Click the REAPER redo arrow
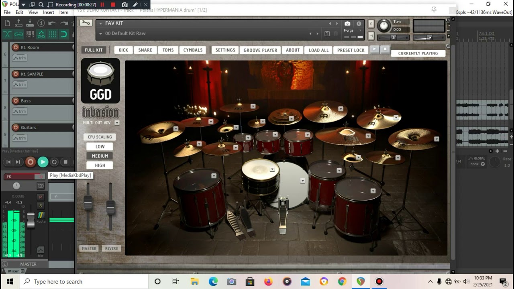This screenshot has width=514, height=289. coord(63,23)
